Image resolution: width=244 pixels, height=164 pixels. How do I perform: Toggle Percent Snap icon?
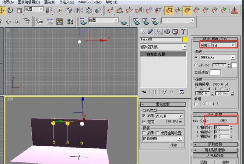129,11
